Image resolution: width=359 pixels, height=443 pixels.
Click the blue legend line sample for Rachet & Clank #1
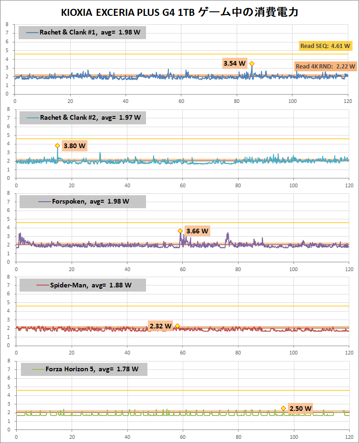pyautogui.click(x=32, y=33)
